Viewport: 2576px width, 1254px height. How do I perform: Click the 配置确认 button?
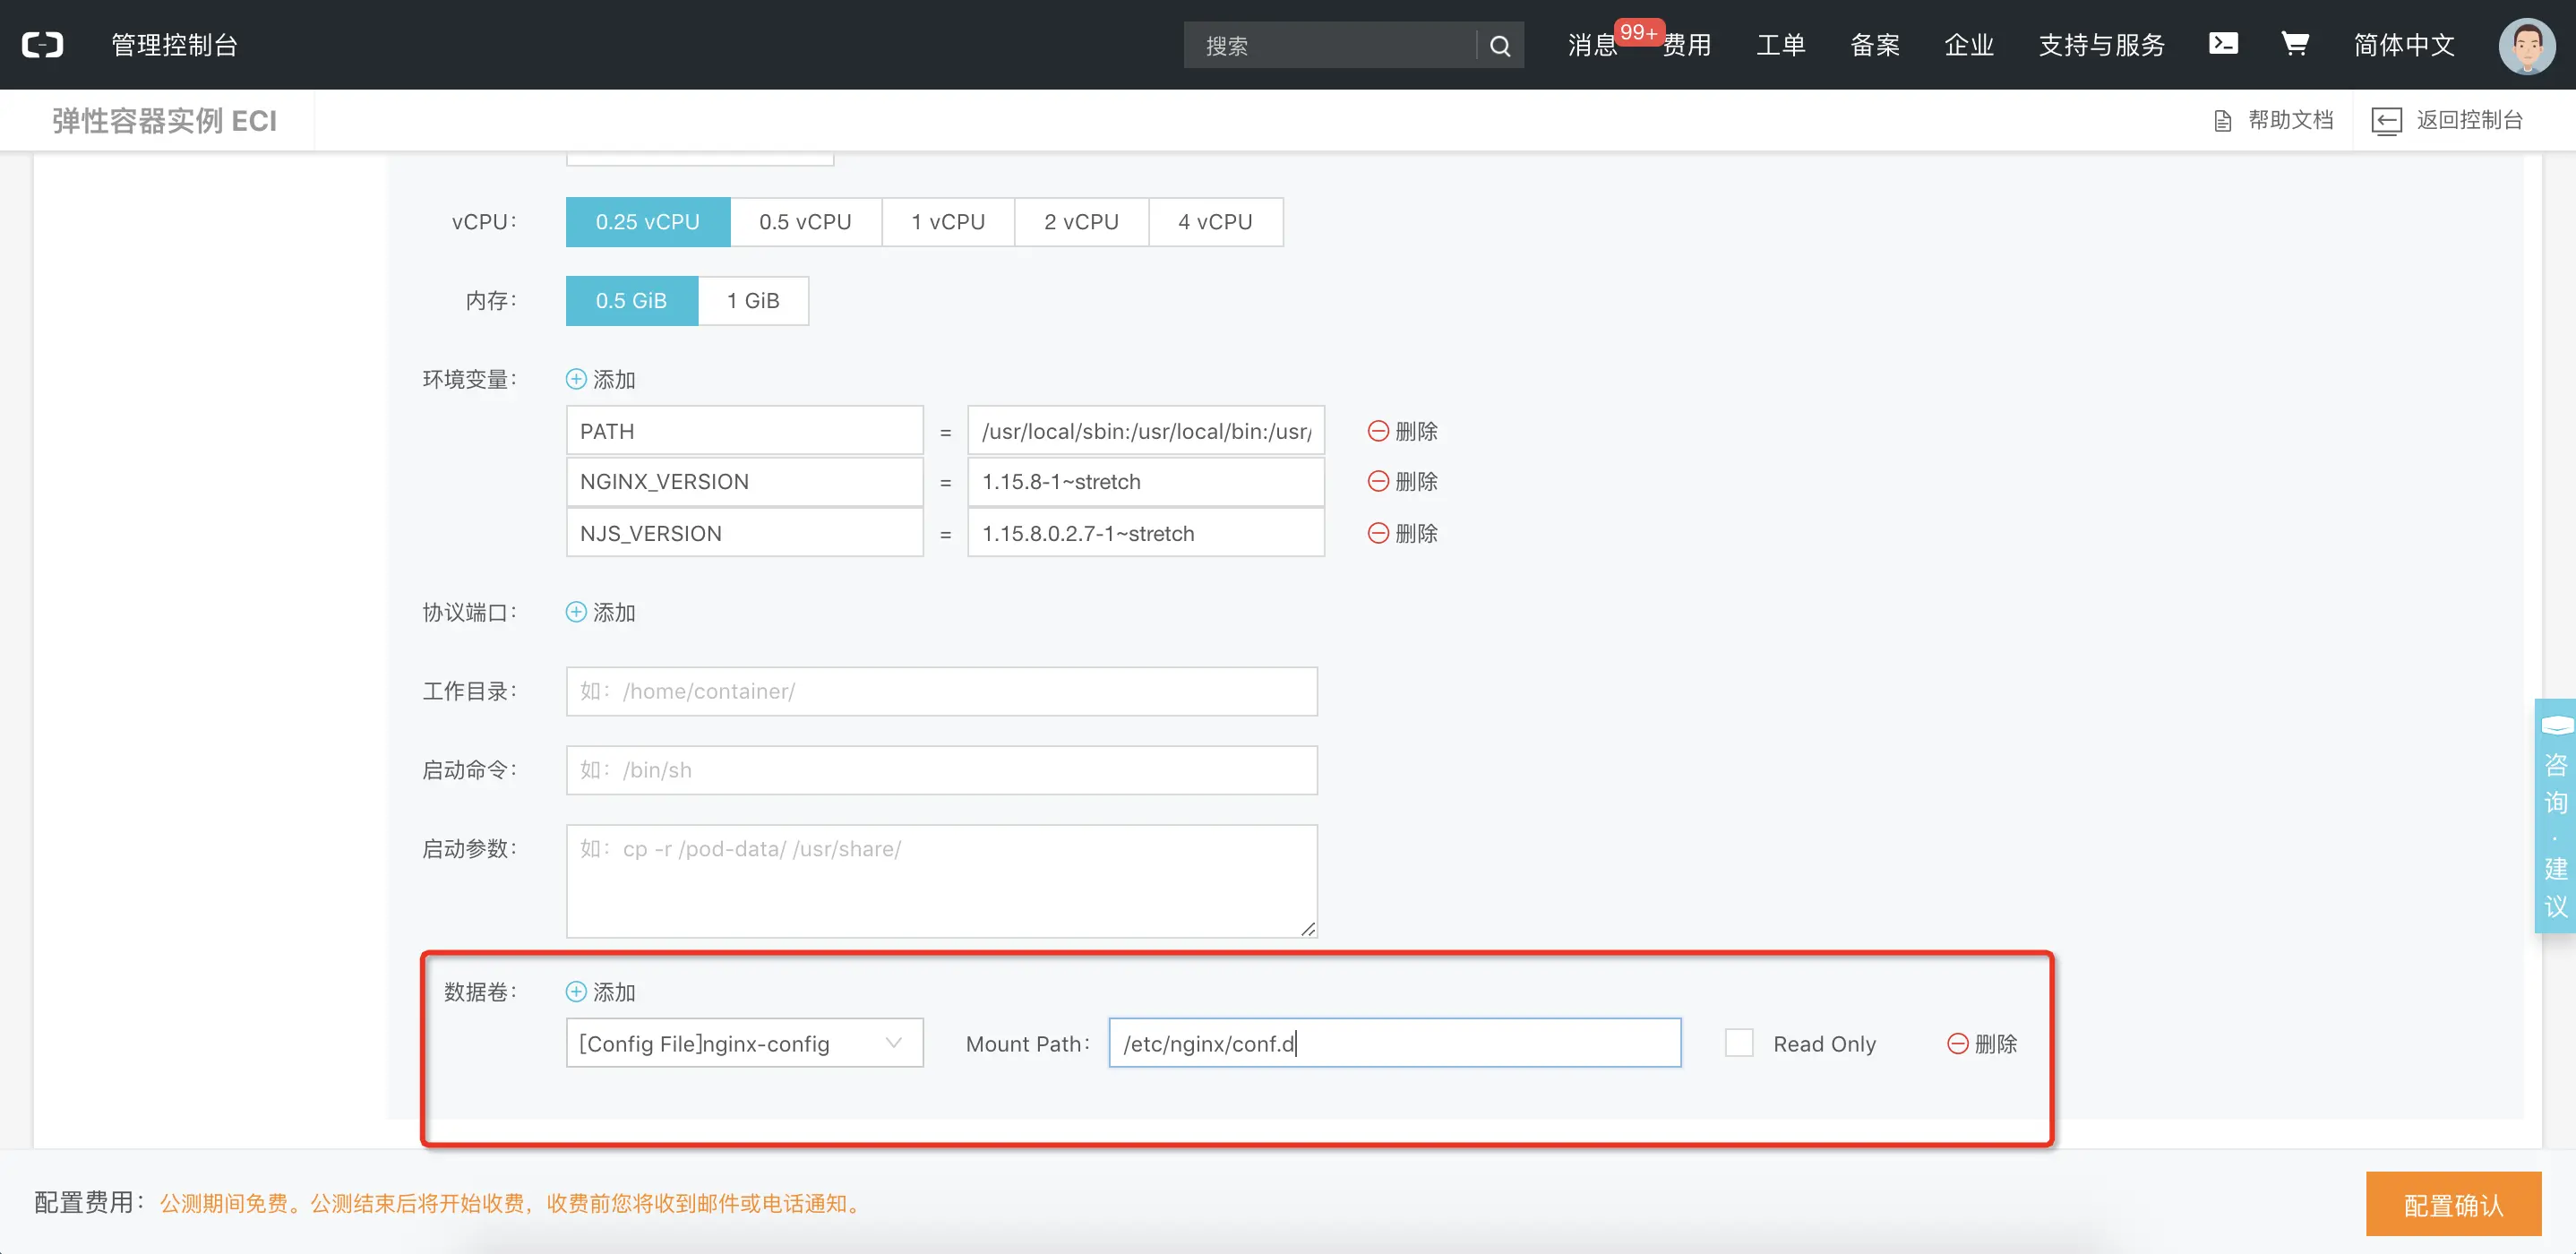pos(2453,1205)
